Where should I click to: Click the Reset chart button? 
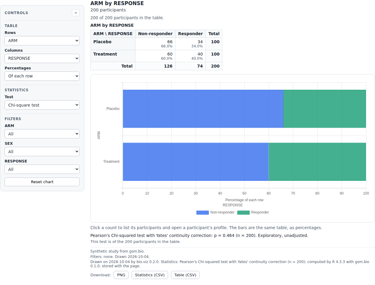[42, 182]
